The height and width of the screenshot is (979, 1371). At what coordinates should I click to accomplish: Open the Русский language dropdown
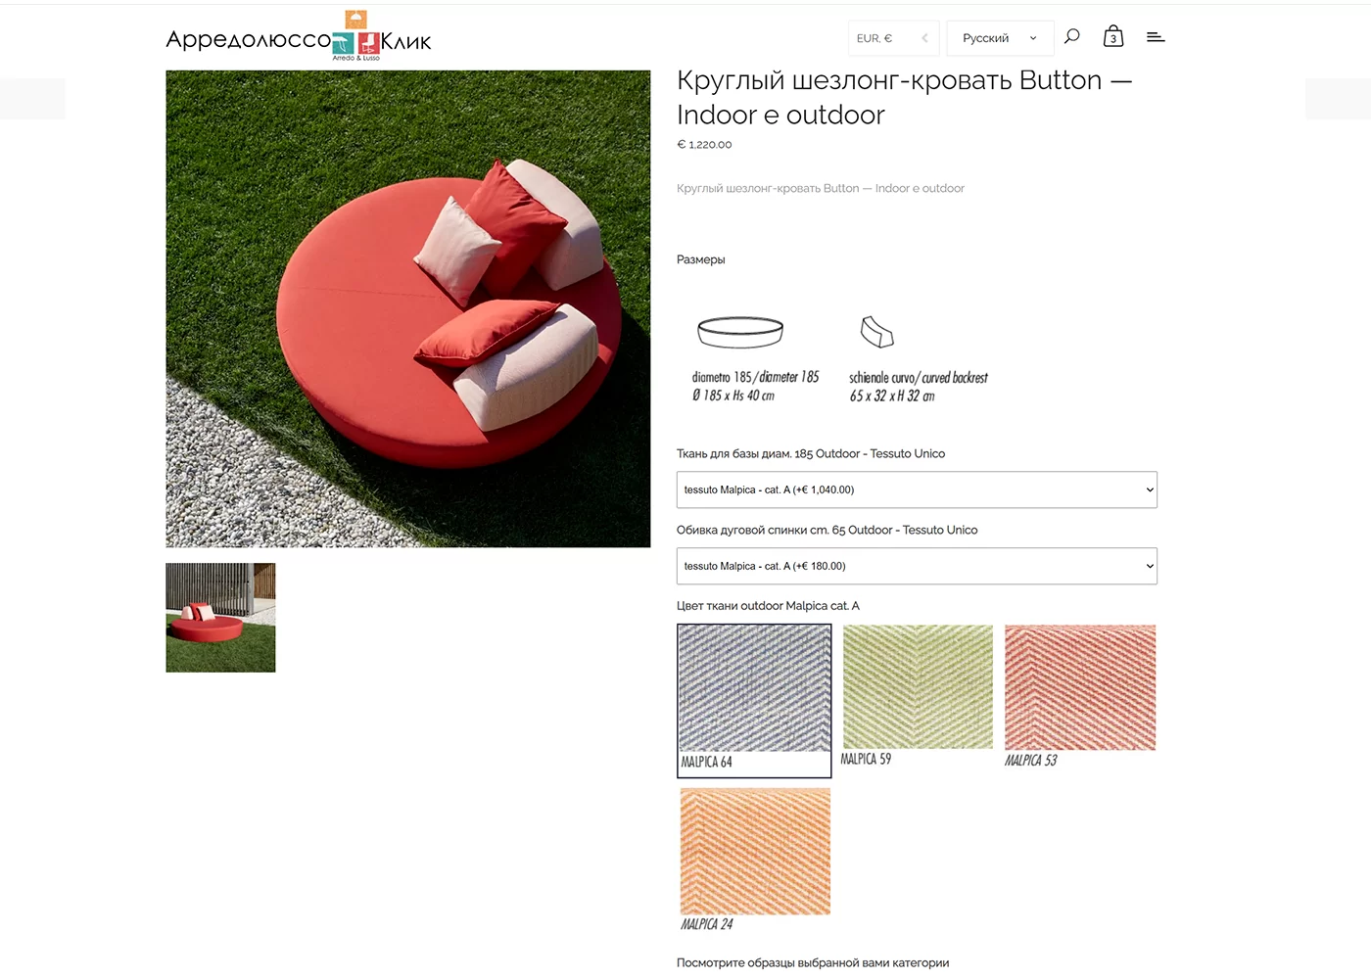(1000, 38)
